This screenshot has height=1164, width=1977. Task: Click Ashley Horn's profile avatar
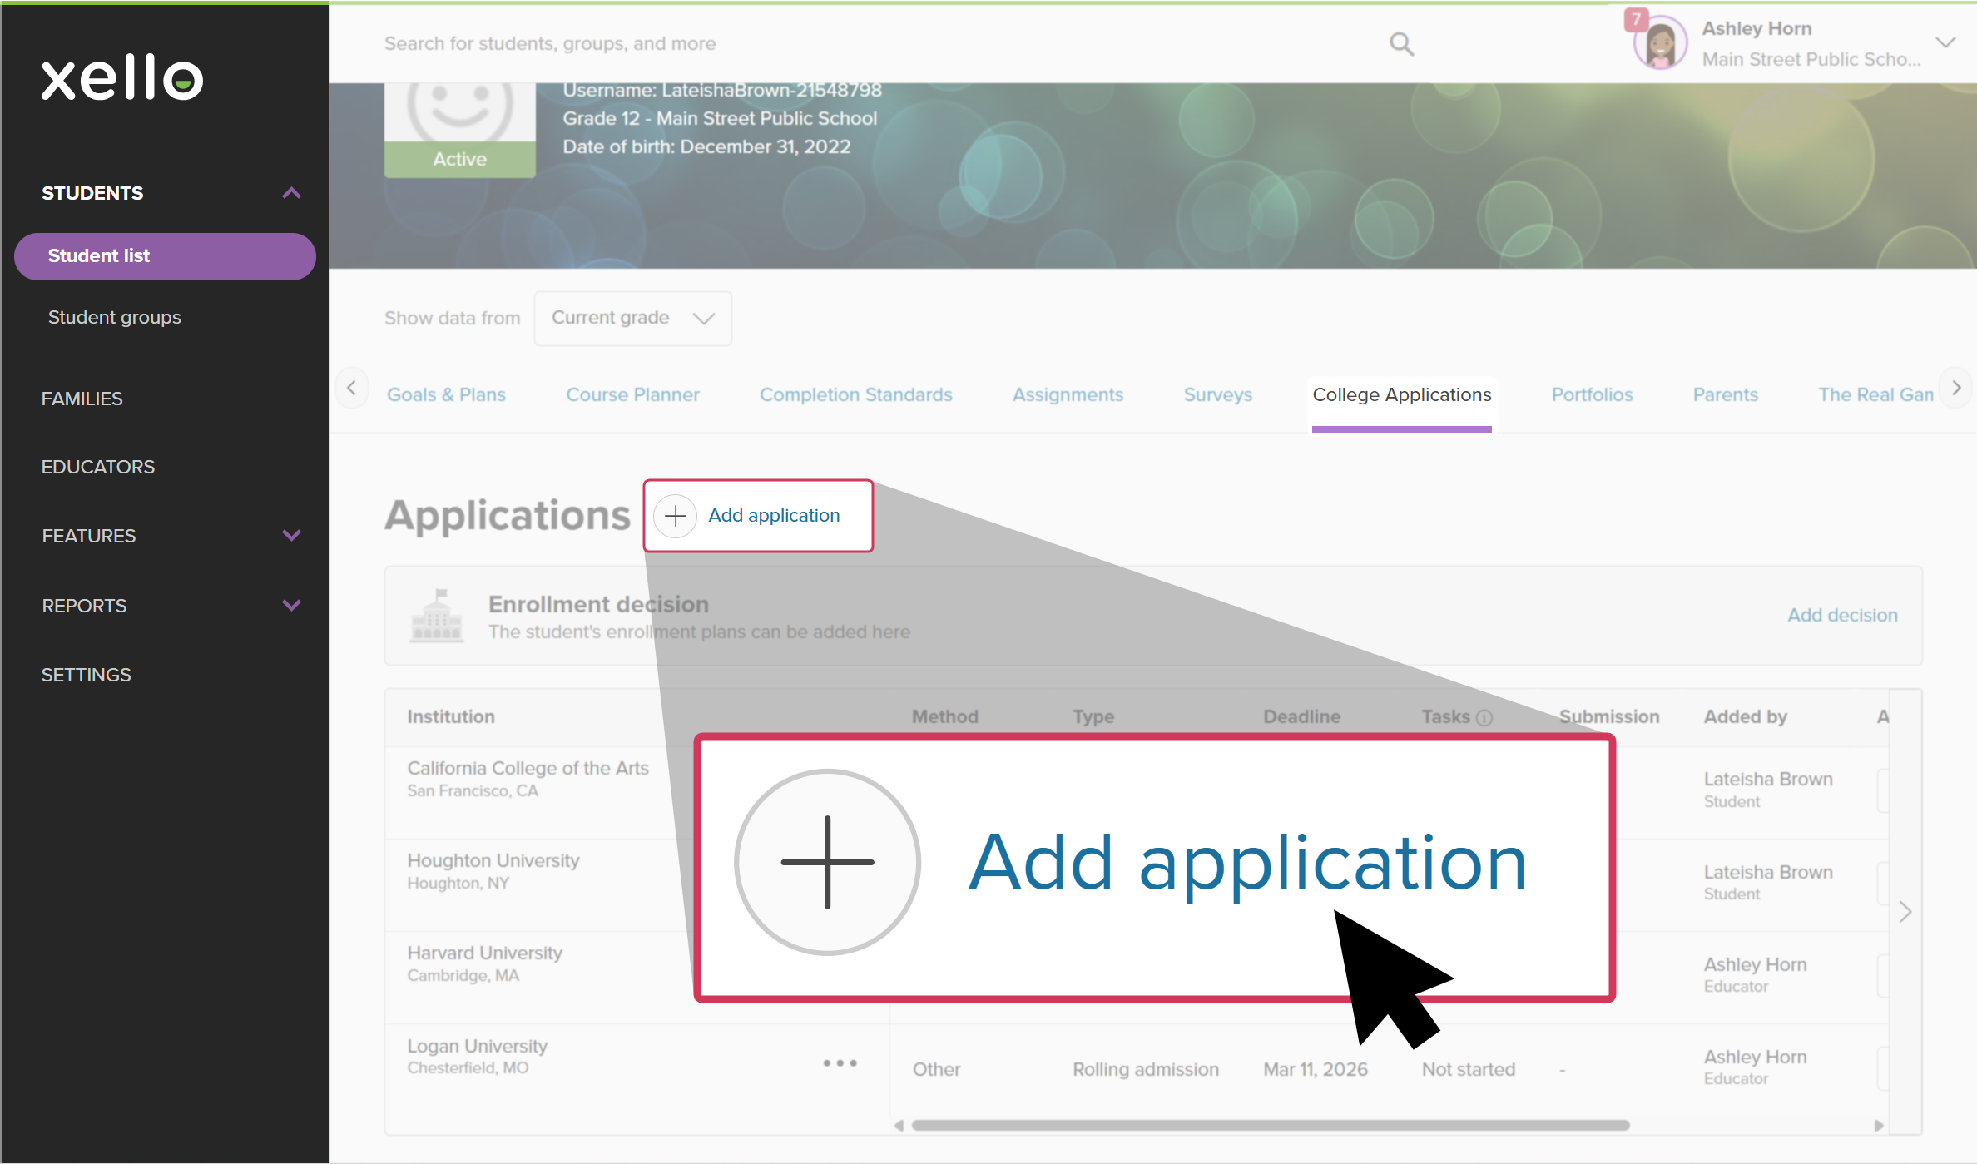1660,43
